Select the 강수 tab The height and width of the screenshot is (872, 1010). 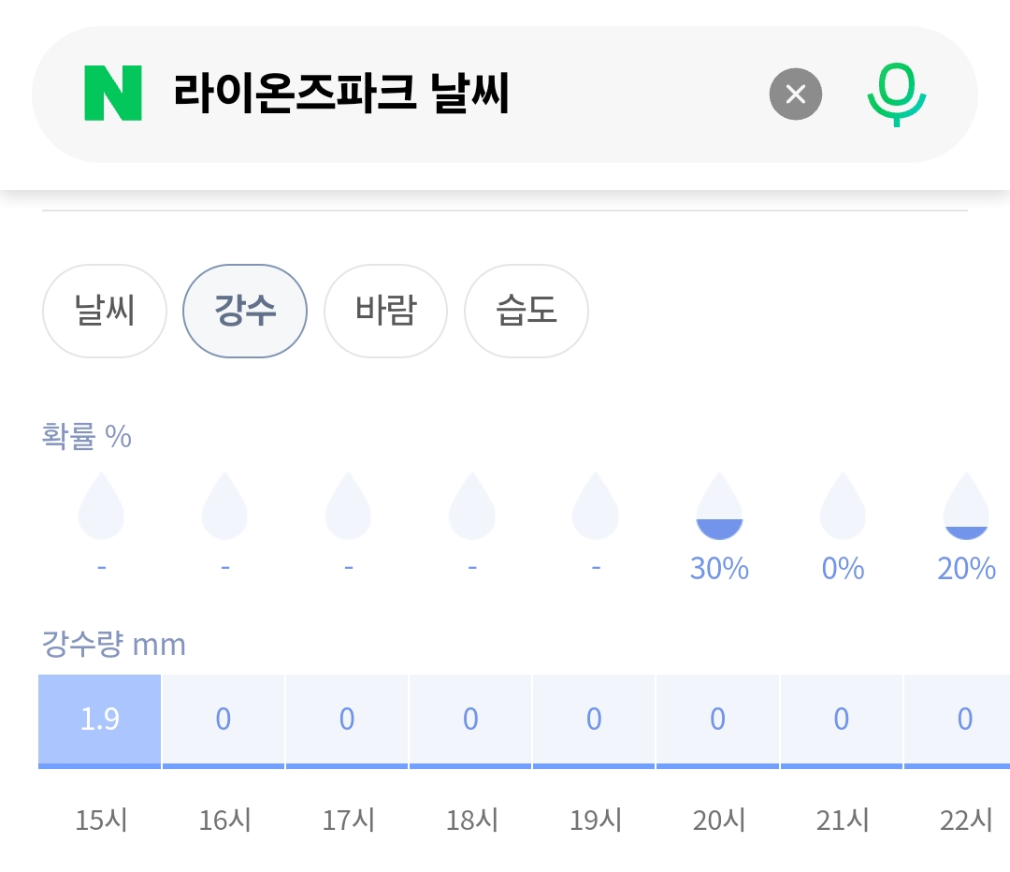245,311
